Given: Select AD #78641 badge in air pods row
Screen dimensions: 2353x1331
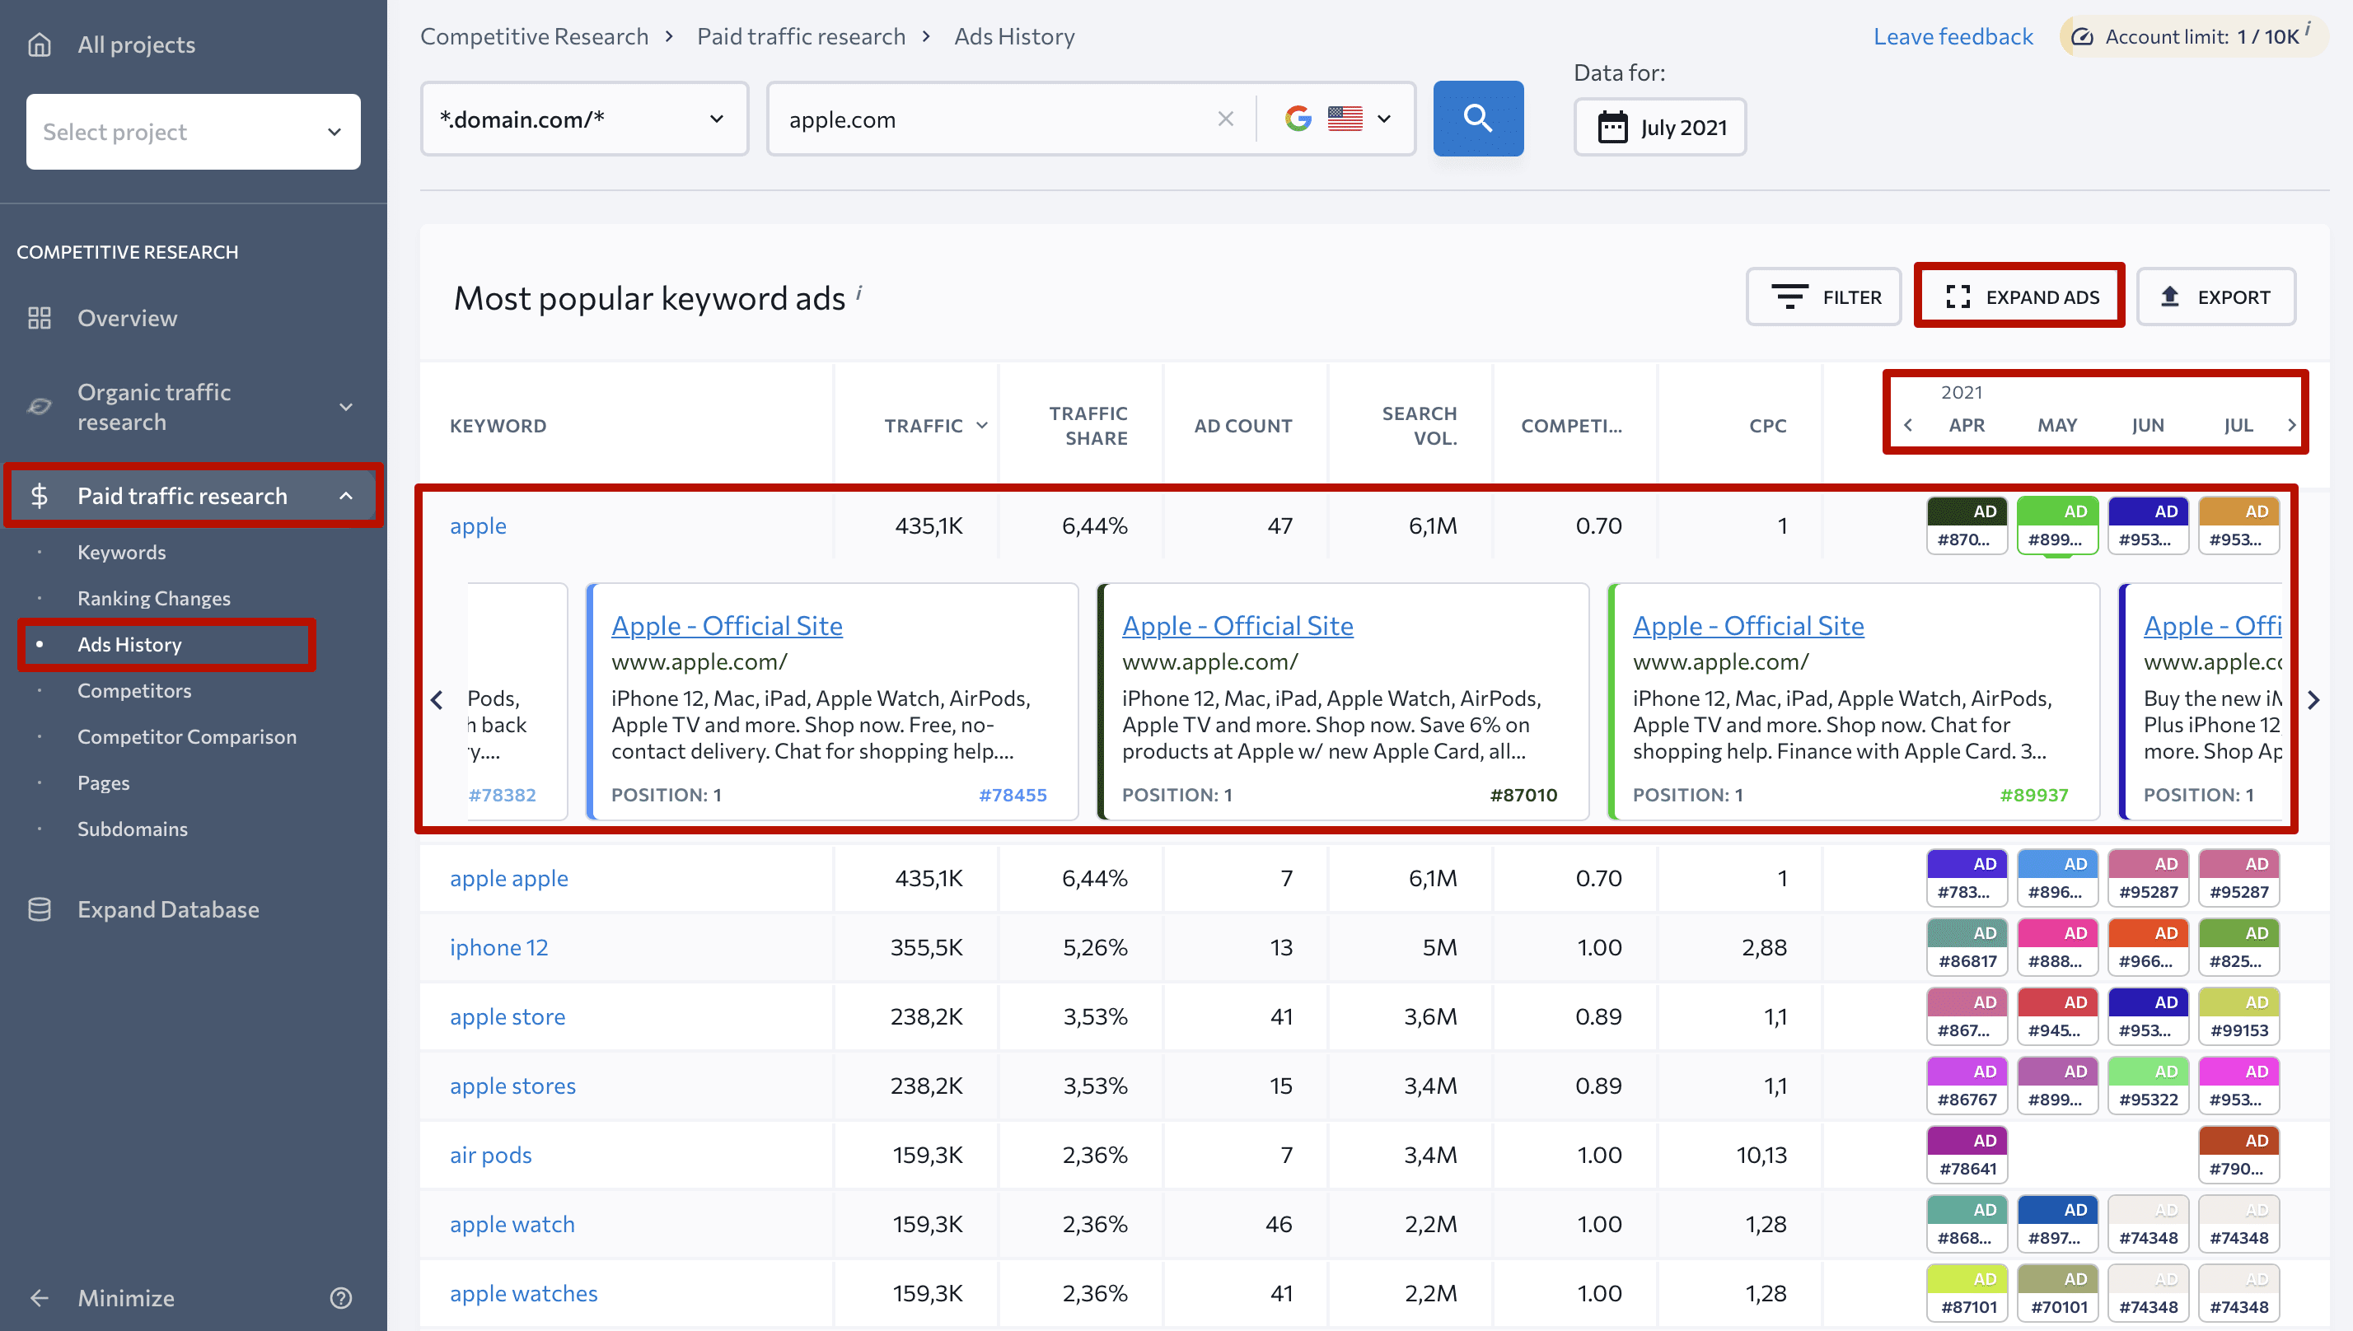Looking at the screenshot, I should 1967,1155.
